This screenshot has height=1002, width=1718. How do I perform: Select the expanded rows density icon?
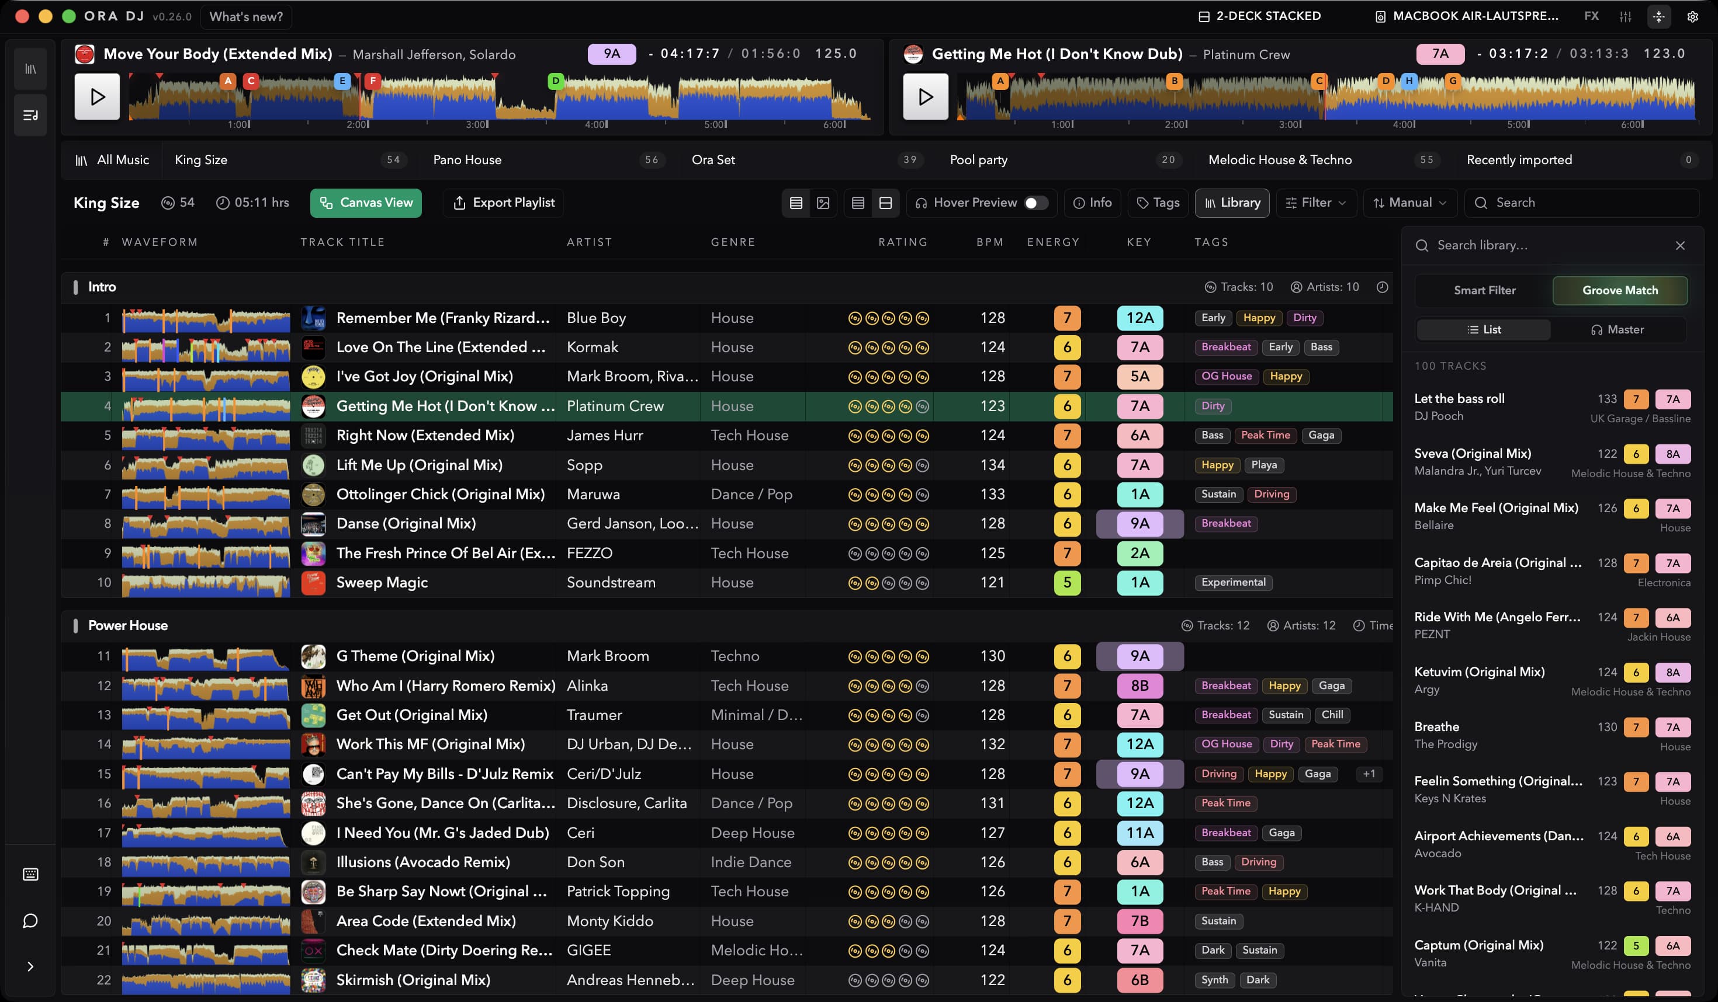point(886,203)
